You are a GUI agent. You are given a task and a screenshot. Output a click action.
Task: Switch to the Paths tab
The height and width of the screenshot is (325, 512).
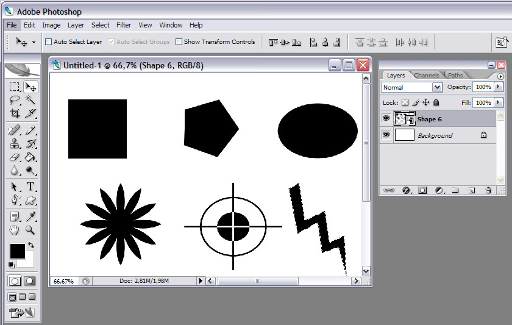coord(455,76)
